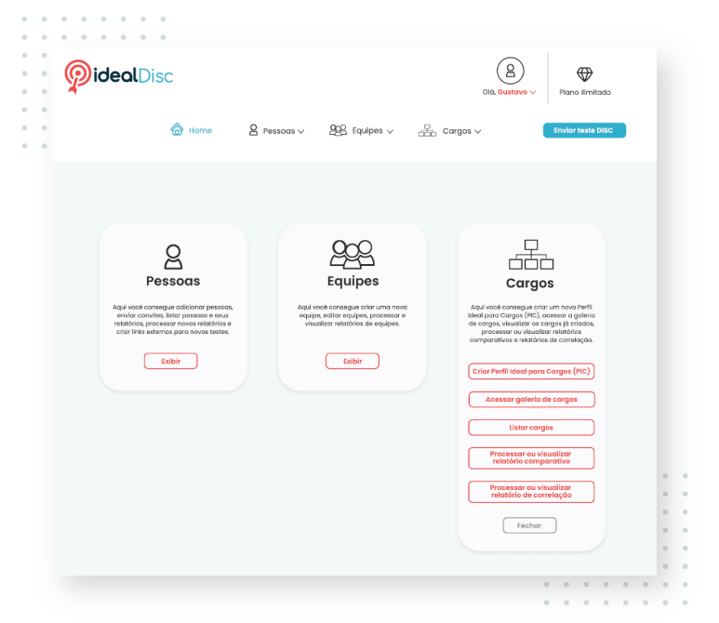
Task: Click Exibir on the Pessoas card
Action: [170, 361]
